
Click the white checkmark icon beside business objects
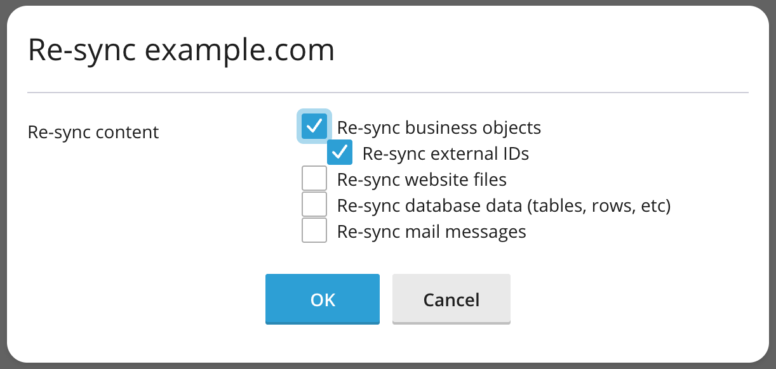pos(314,126)
